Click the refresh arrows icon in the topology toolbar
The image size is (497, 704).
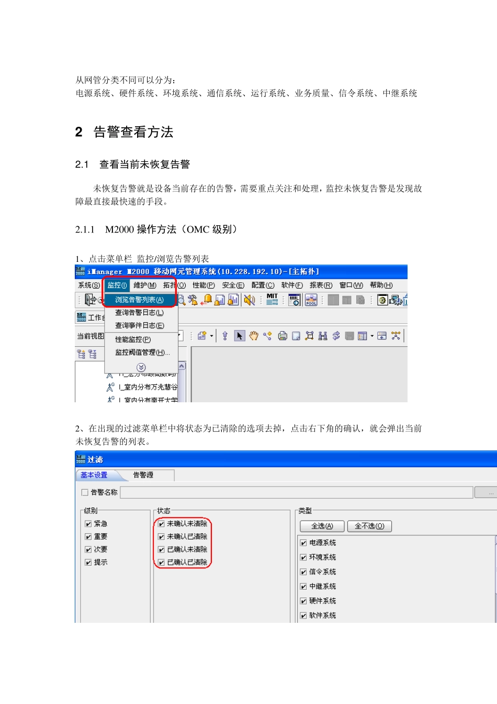pyautogui.click(x=336, y=336)
